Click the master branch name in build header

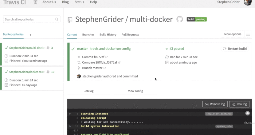[82, 49]
